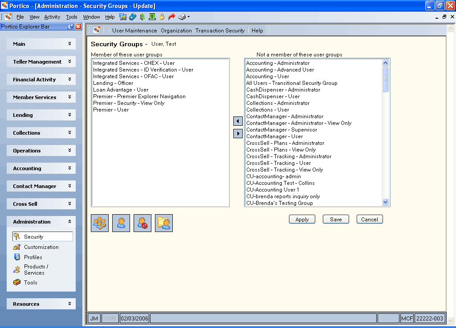Viewport: 456px width, 328px height.
Task: Expand the Contact Manager section
Action: 41,186
